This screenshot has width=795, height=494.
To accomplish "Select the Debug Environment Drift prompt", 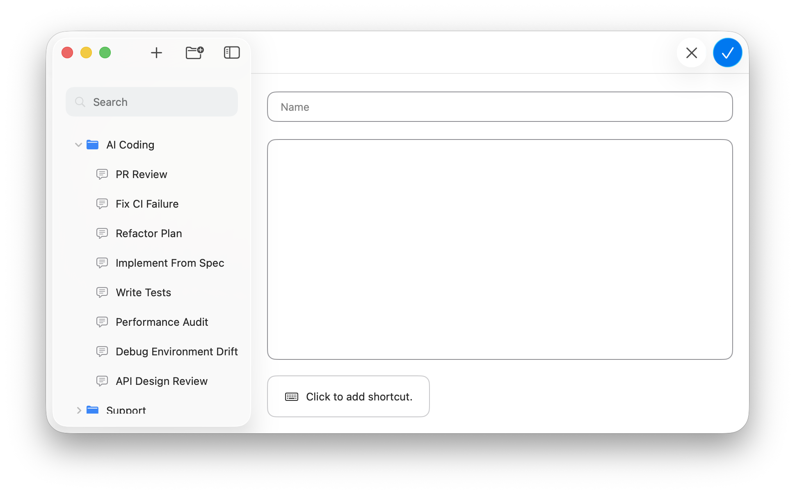I will click(176, 351).
